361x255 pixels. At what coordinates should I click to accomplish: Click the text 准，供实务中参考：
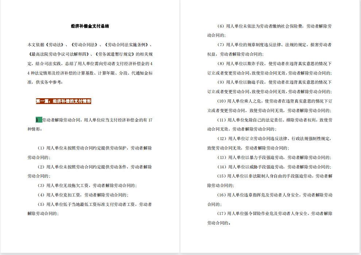pyautogui.click(x=45, y=82)
